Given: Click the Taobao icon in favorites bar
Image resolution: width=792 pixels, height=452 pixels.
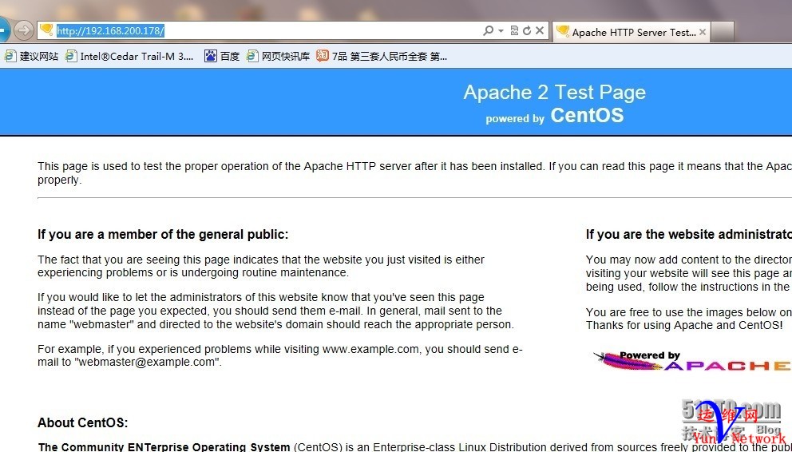Looking at the screenshot, I should pyautogui.click(x=323, y=56).
